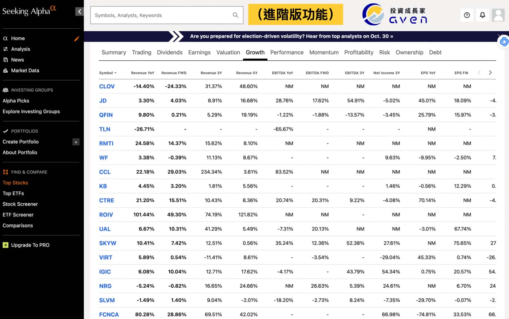Click the table's left arrow for previous columns

click(x=479, y=72)
